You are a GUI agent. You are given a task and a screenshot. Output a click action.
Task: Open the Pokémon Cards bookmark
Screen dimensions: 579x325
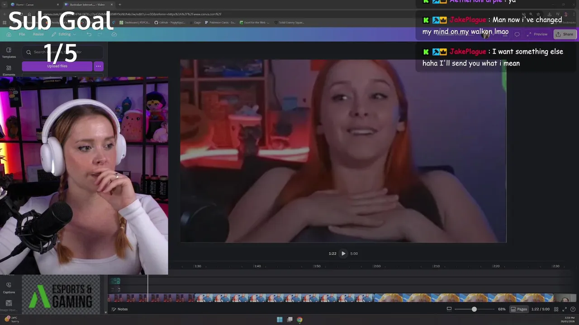pyautogui.click(x=220, y=23)
